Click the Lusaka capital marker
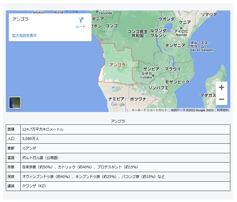 click(153, 75)
